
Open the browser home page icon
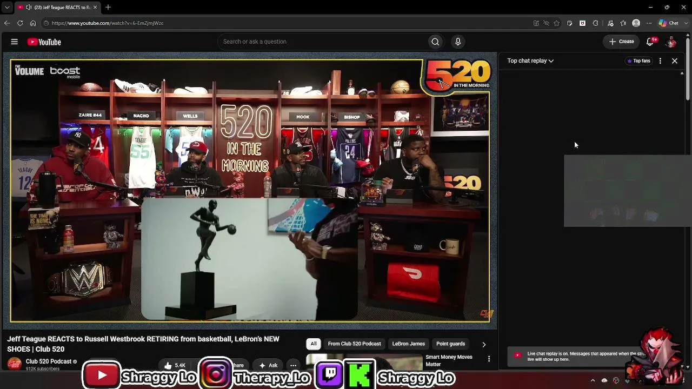pos(33,23)
